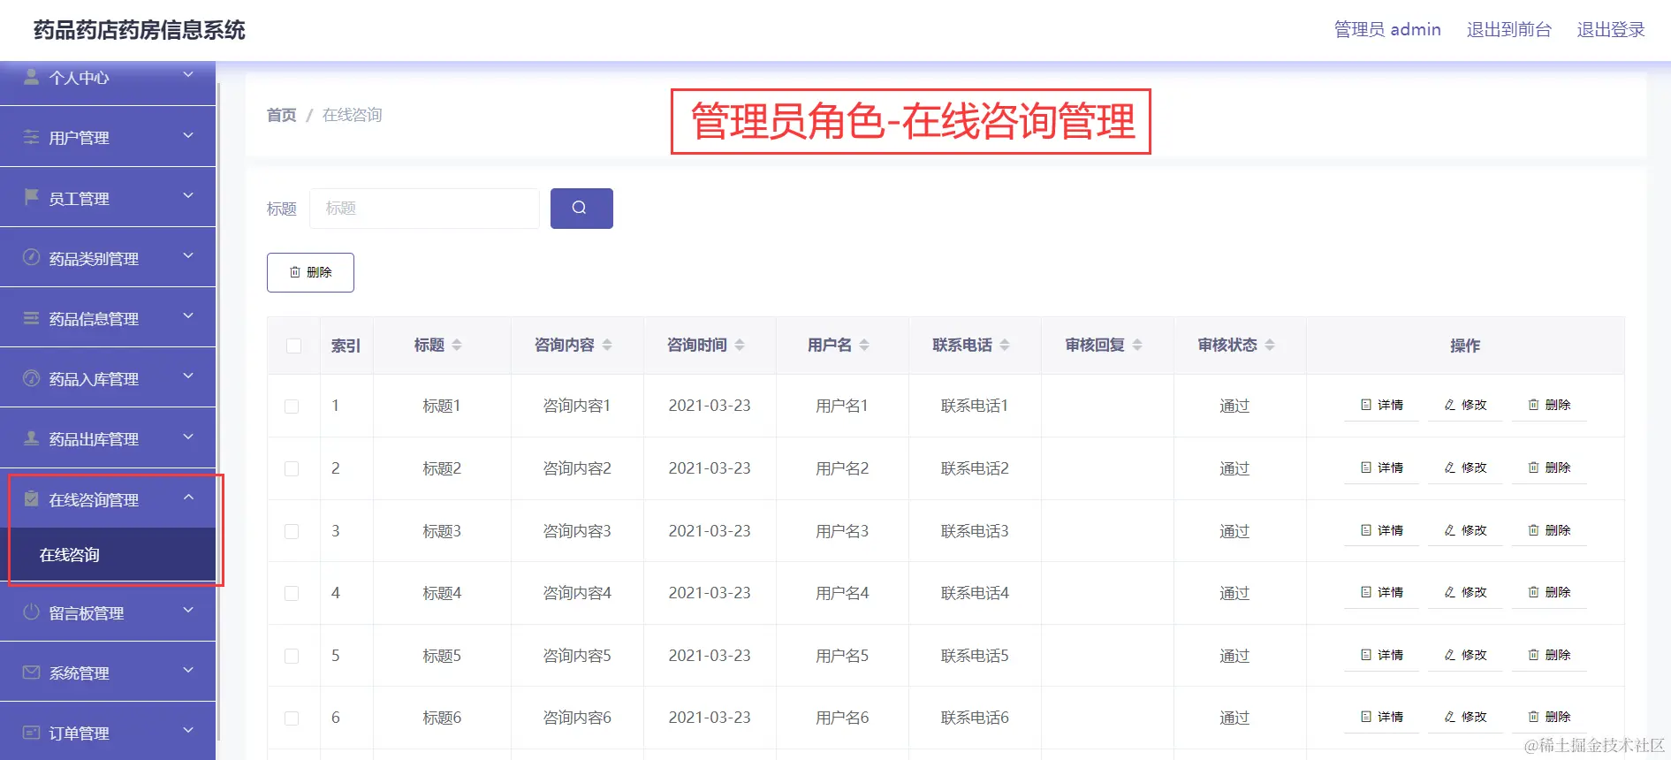Screen dimensions: 1671x760
Task: Click the 退出到前台 link
Action: (x=1508, y=30)
